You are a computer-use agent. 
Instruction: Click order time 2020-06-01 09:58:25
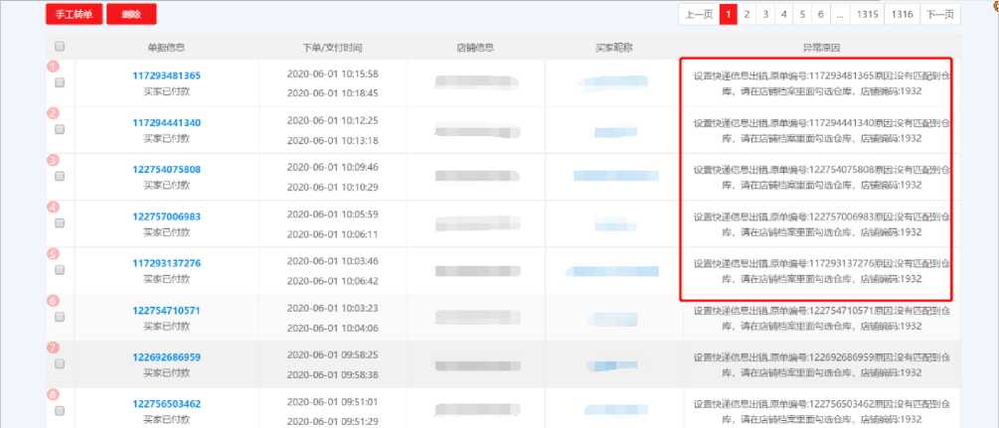point(333,355)
